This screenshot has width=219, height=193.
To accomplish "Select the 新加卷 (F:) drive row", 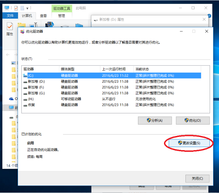I will [112, 87].
